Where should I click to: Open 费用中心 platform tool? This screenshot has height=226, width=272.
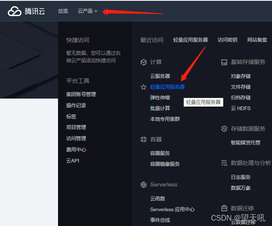click(76, 150)
